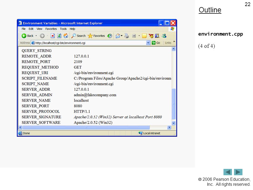Click the Research book icon
253x190 pixels.
pyautogui.click(x=157, y=36)
